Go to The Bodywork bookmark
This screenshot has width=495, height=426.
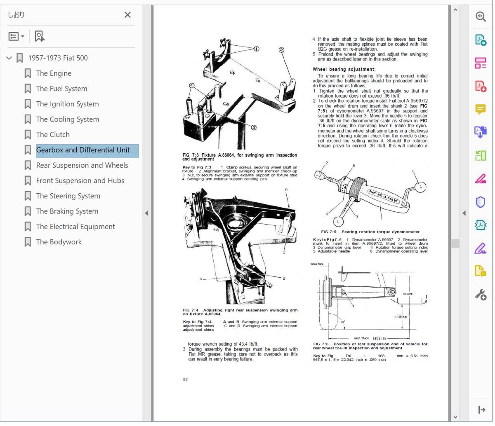tap(59, 242)
